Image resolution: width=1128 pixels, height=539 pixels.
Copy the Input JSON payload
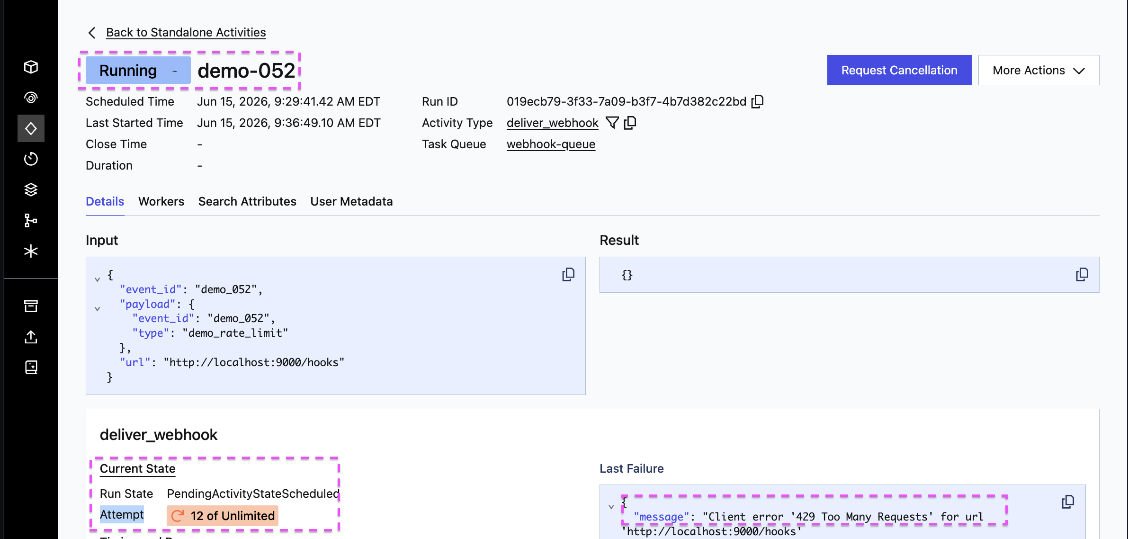568,275
